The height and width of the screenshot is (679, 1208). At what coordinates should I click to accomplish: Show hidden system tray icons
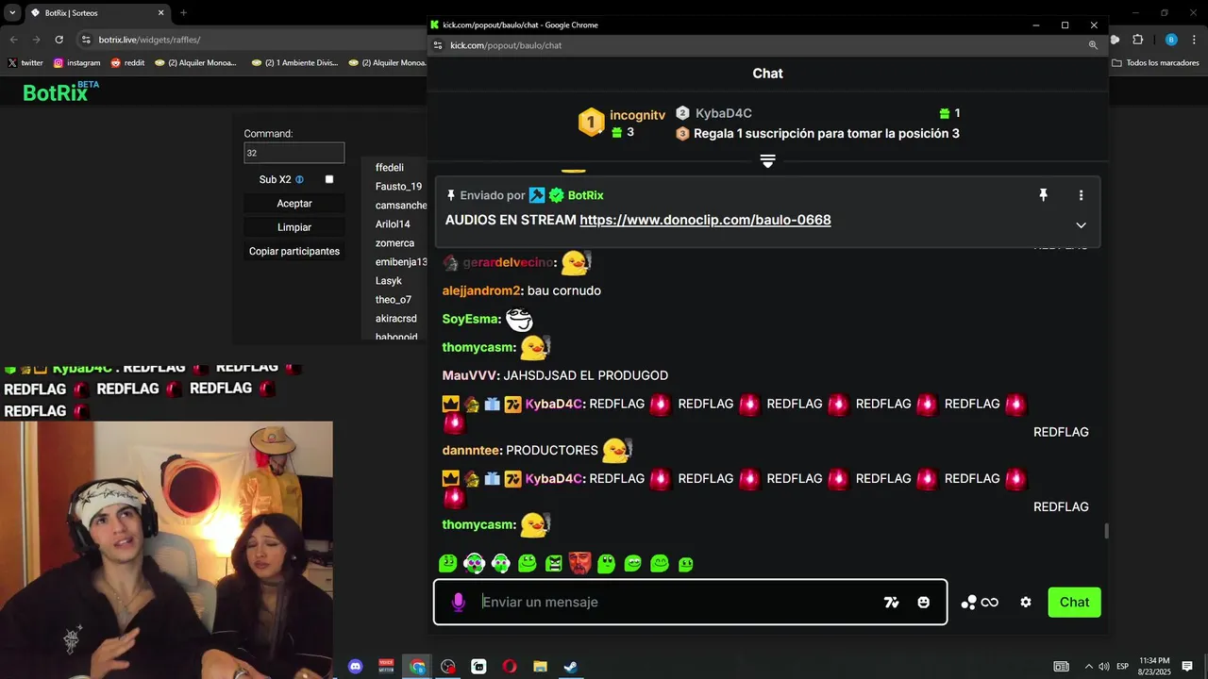point(1088,667)
